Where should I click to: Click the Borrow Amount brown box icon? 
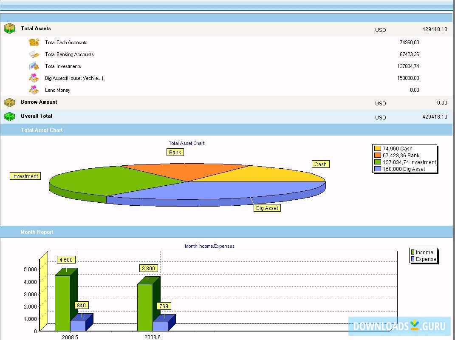coord(10,102)
